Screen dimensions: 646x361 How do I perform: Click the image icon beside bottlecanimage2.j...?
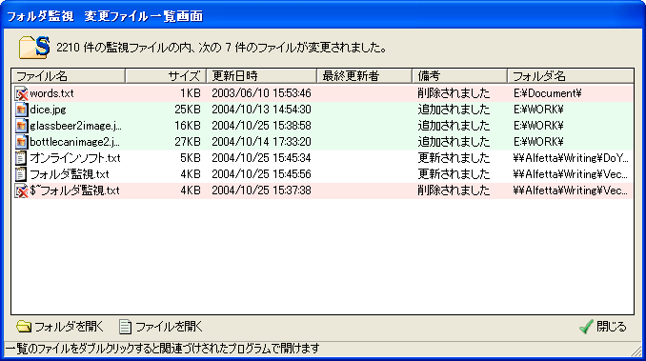pos(21,142)
